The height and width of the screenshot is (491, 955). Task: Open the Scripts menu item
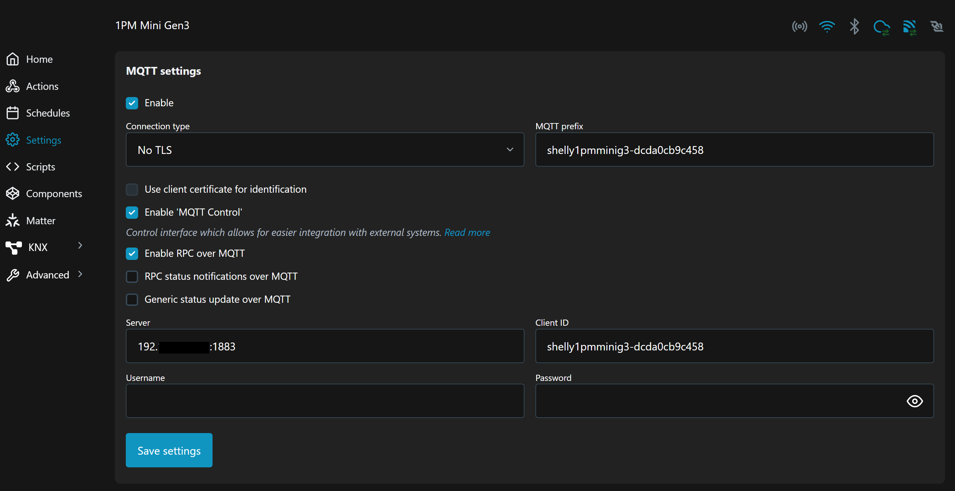(40, 167)
